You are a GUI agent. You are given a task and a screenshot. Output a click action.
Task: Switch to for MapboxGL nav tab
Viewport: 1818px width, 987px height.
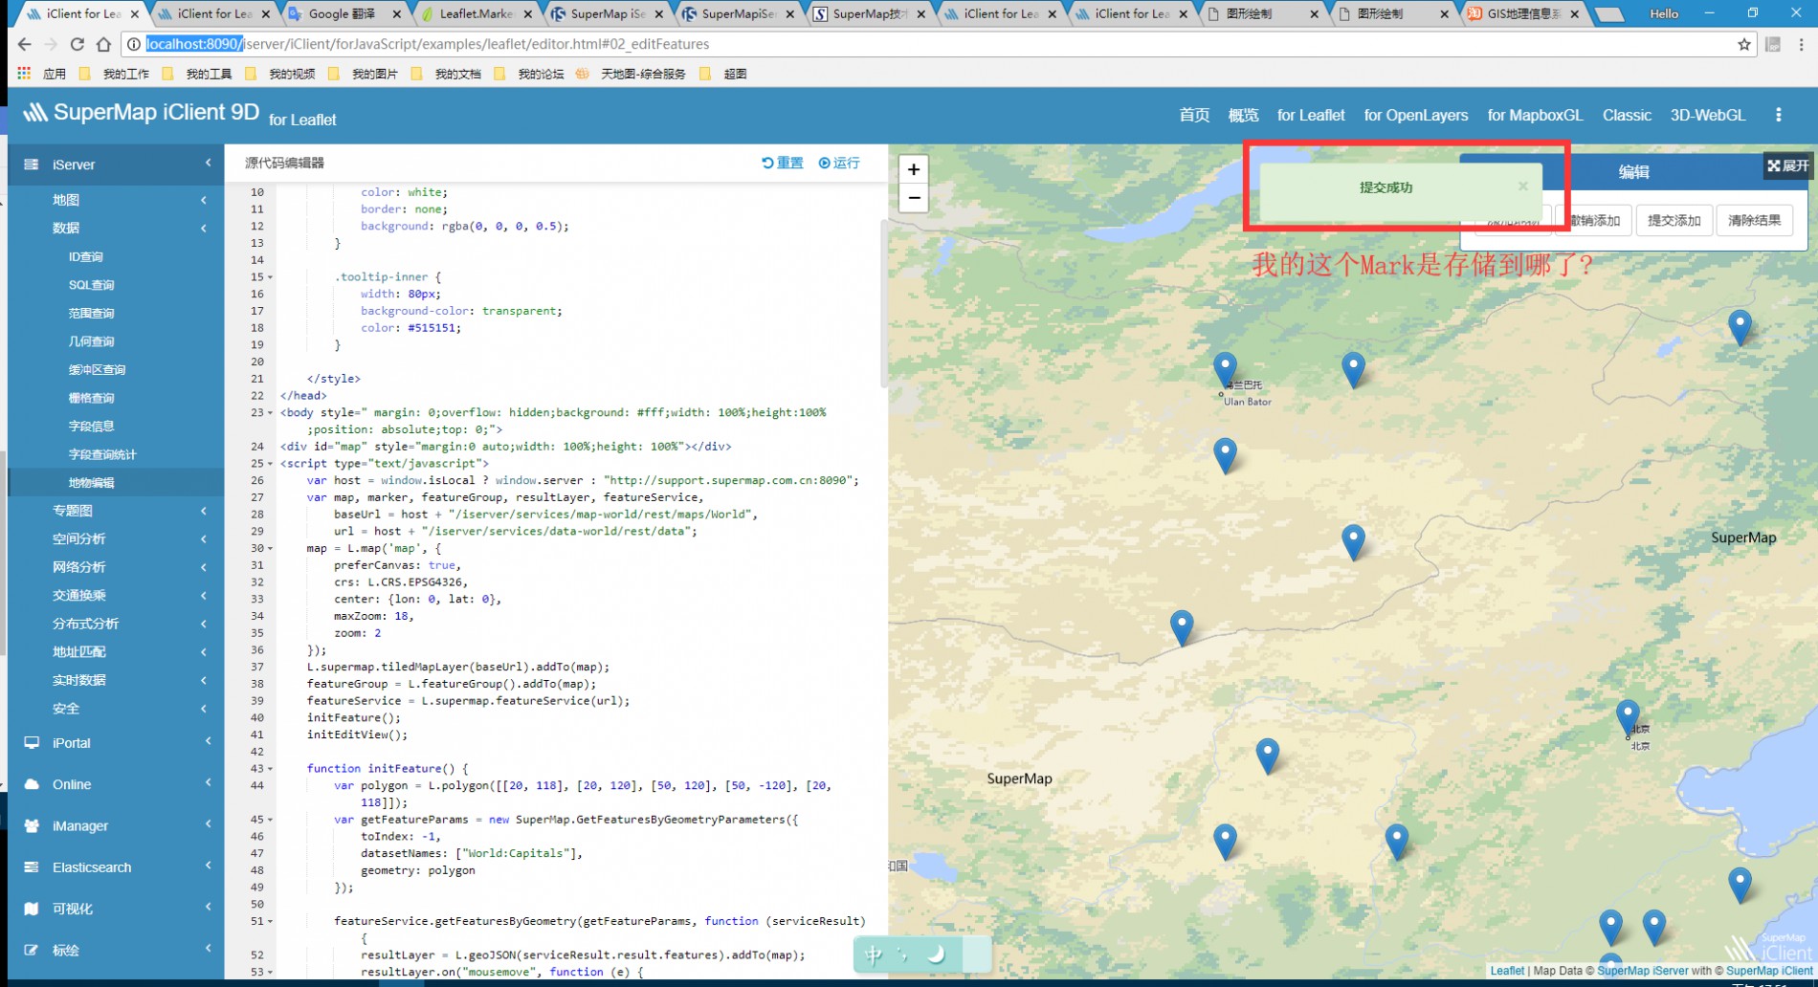tap(1535, 115)
